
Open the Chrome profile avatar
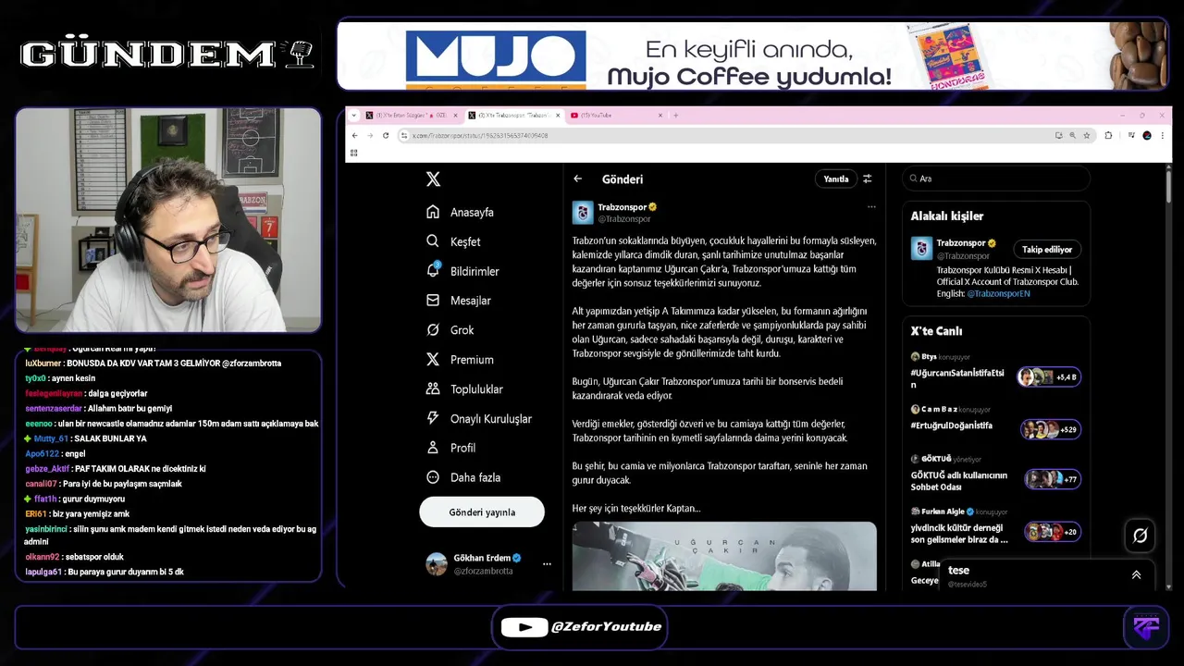1148,135
